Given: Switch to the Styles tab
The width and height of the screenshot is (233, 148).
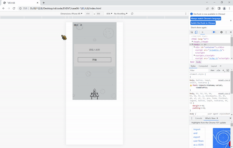Looking at the screenshot, I should click(x=193, y=66).
